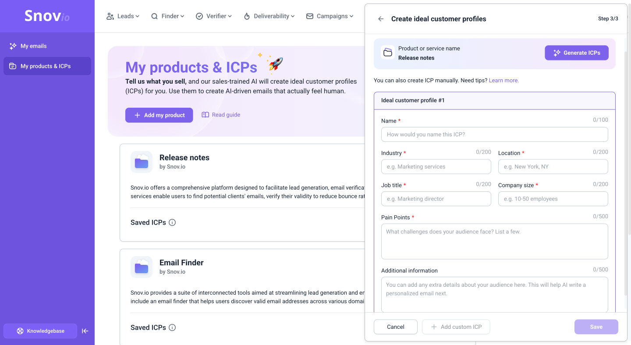The height and width of the screenshot is (345, 631).
Task: Collapse the sidebar with the arrow icon
Action: (x=85, y=331)
